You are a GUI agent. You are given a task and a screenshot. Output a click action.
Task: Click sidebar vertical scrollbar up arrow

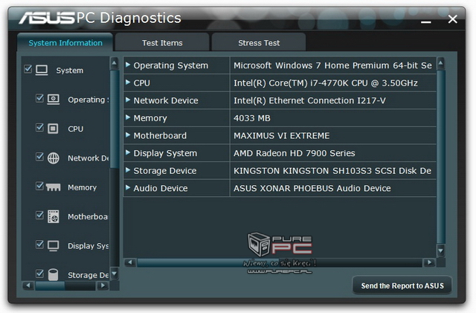tap(114, 63)
